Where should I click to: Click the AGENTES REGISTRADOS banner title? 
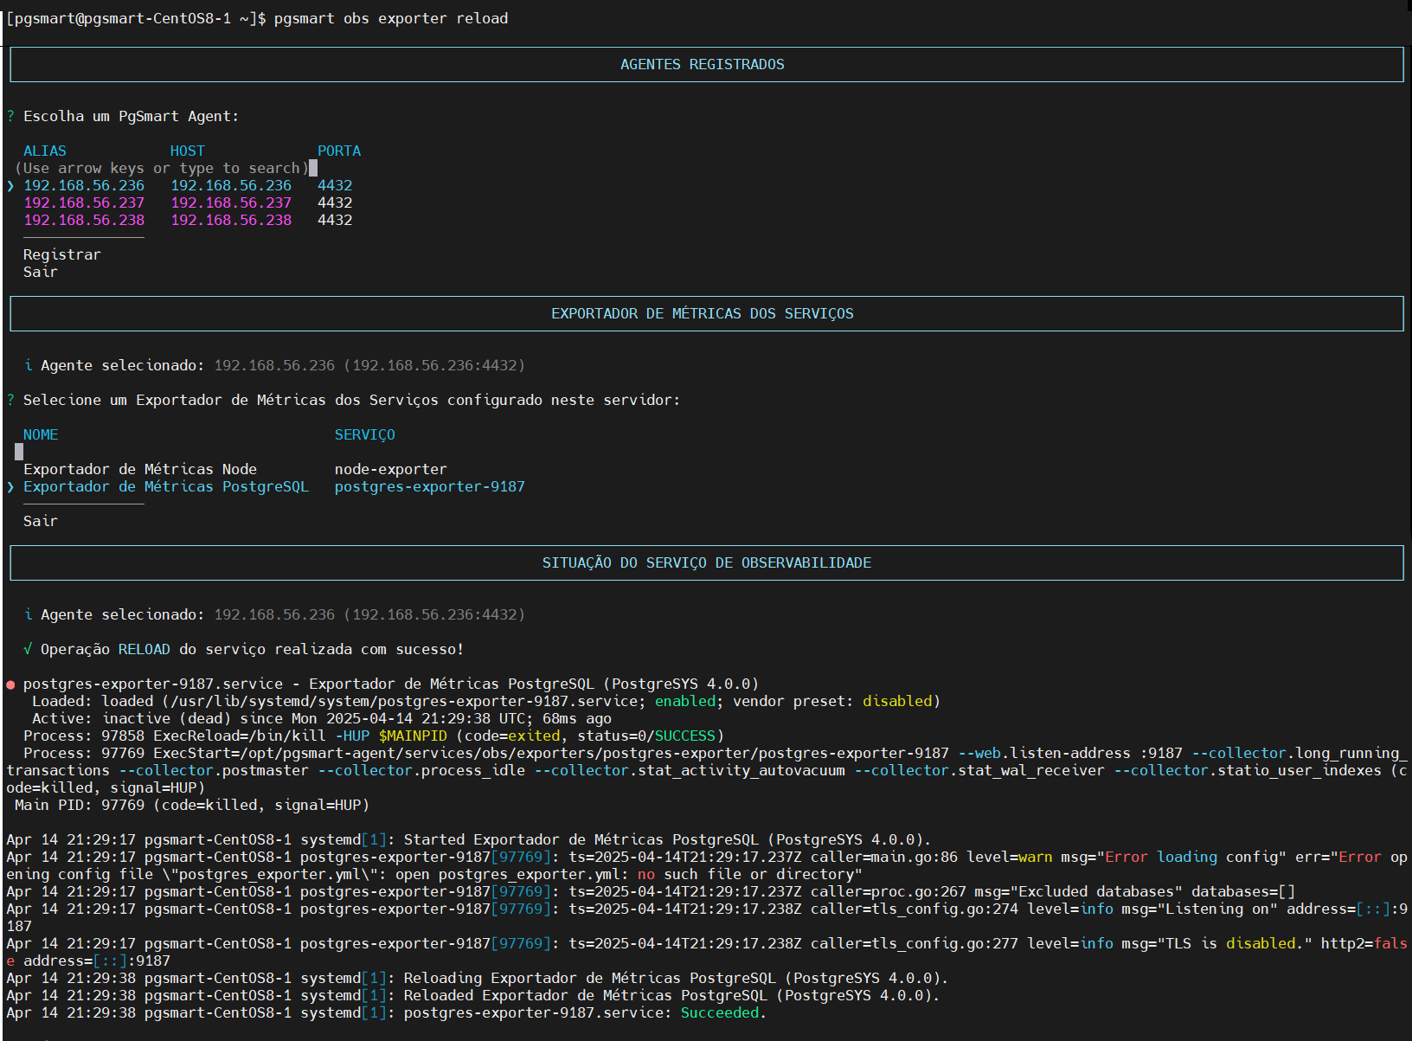pos(703,64)
